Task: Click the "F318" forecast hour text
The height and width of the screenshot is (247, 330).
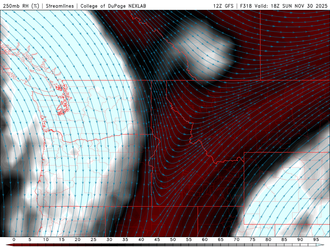Action: click(246, 6)
